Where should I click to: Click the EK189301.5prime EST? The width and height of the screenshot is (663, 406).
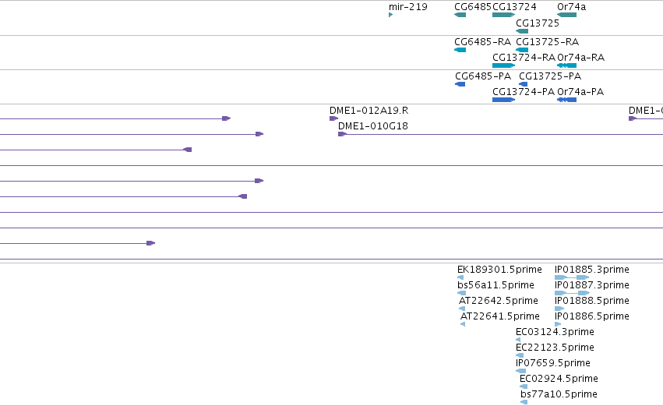point(460,277)
